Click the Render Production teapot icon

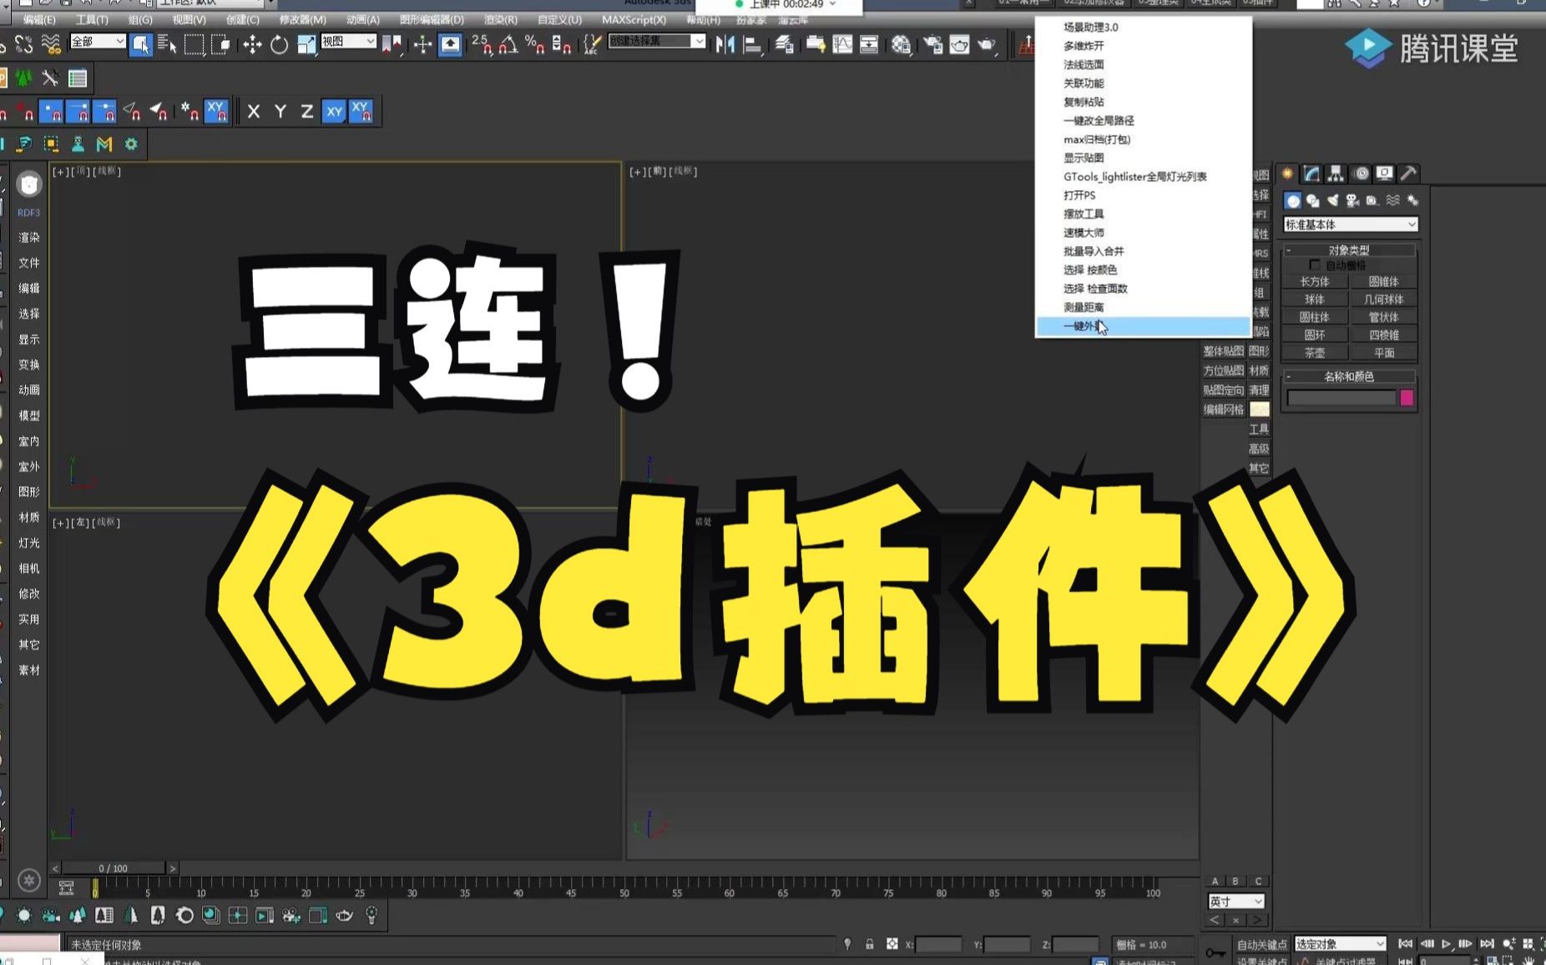coord(987,44)
